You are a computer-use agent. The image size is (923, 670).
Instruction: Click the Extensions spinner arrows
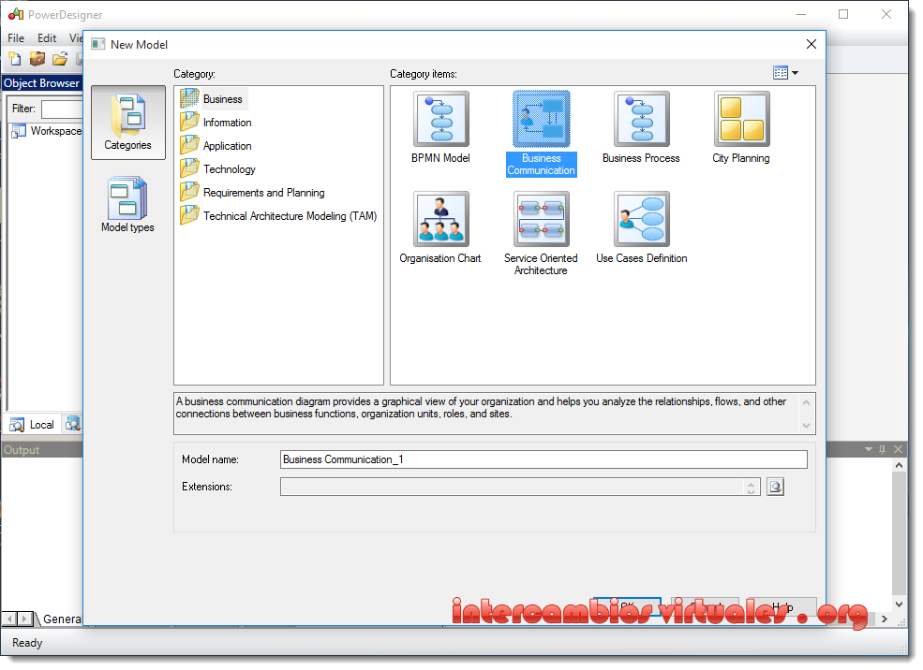pos(752,488)
